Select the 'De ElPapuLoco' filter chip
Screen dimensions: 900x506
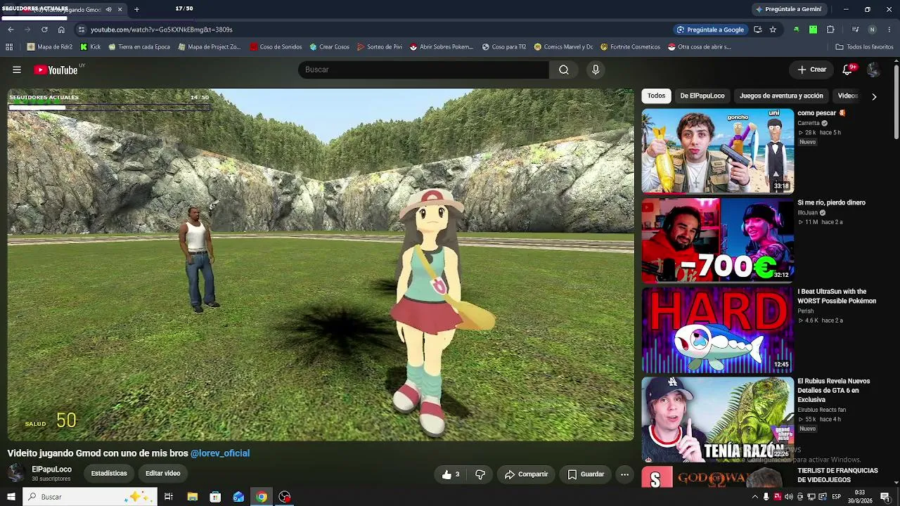point(702,96)
